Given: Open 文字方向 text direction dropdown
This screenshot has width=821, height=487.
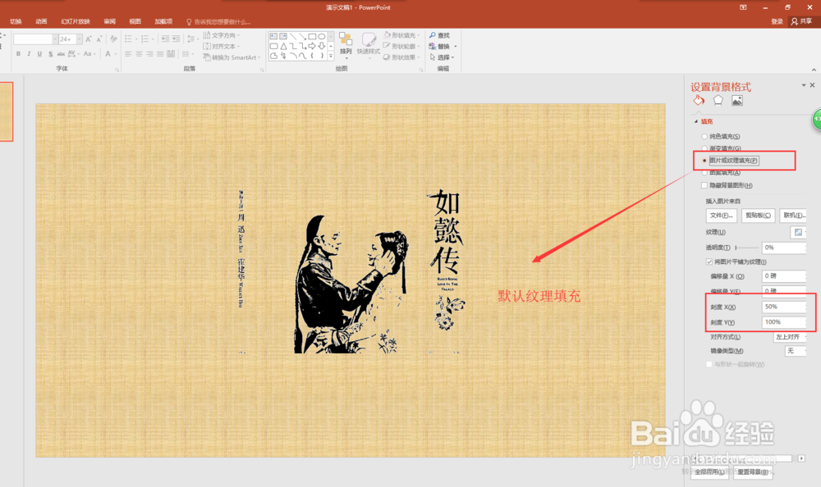Looking at the screenshot, I should click(222, 35).
